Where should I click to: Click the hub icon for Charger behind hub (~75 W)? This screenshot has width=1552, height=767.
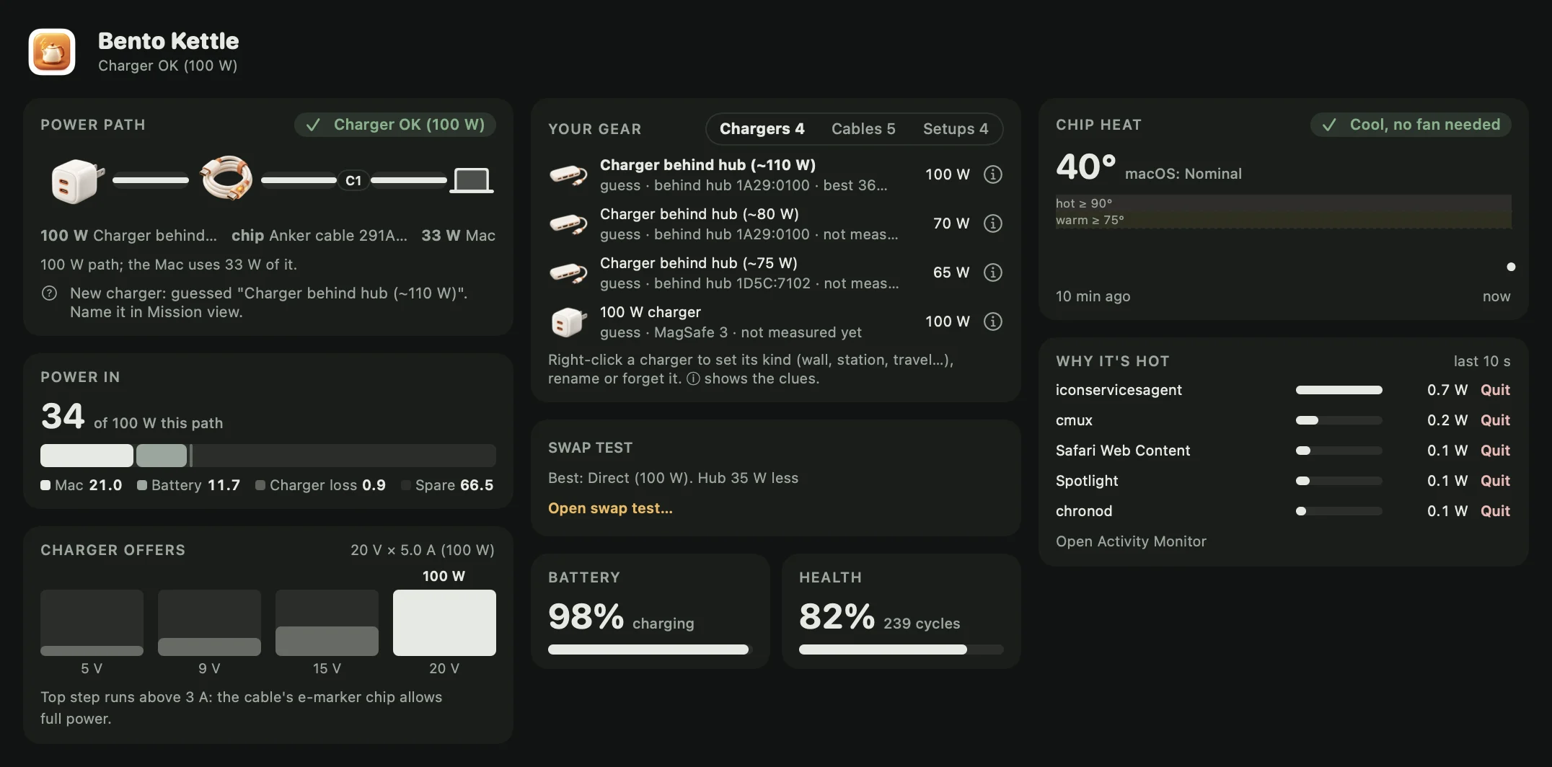[568, 272]
